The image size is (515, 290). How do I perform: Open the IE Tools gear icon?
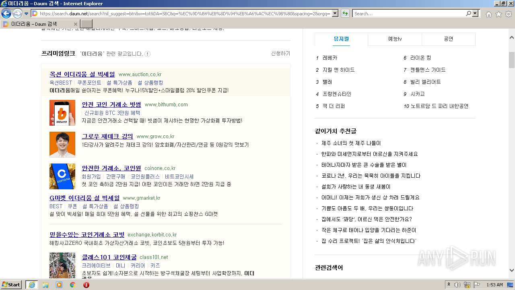(x=509, y=14)
